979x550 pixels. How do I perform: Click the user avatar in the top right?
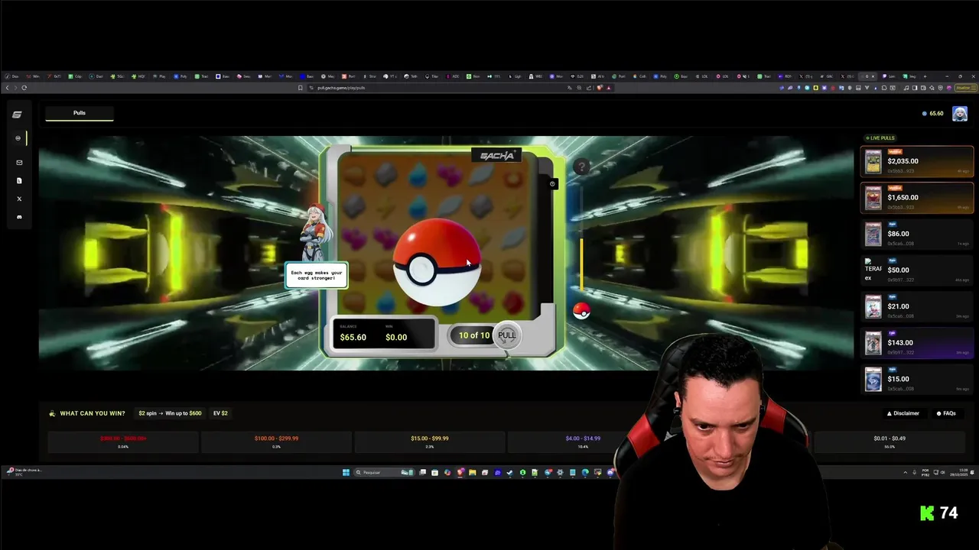[x=960, y=114]
